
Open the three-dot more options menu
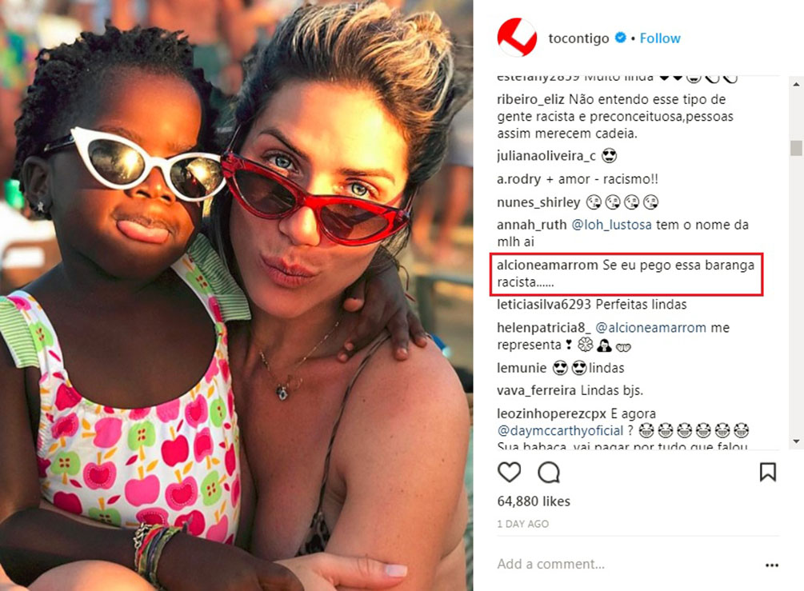click(x=772, y=565)
